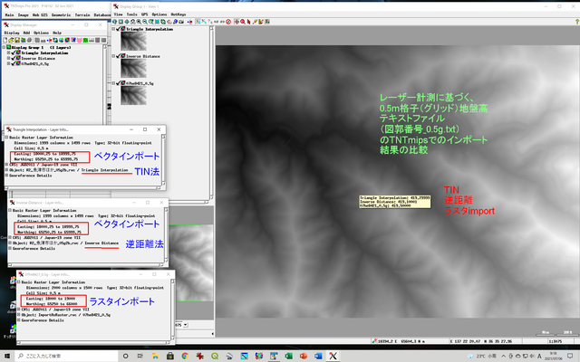The width and height of the screenshot is (580, 362).
Task: Expand Object row in Inverse Distance Layer Info
Action: point(10,243)
